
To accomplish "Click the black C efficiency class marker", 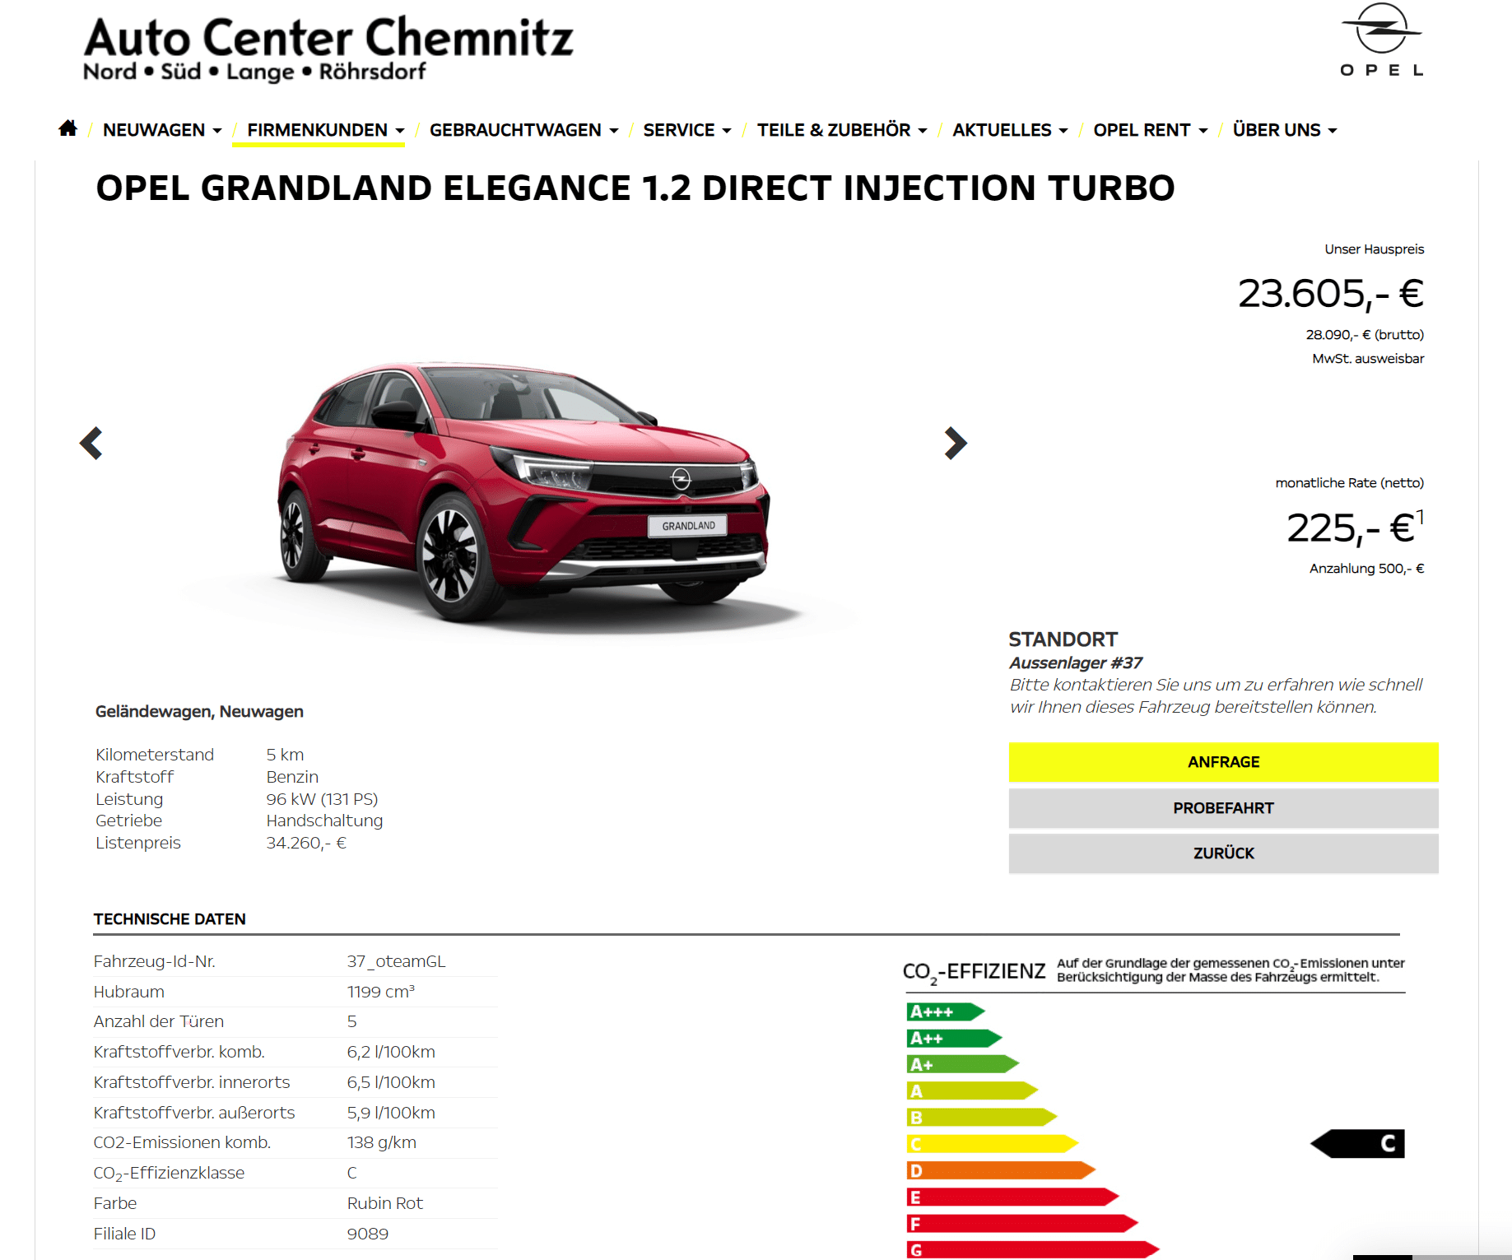I will [x=1357, y=1143].
